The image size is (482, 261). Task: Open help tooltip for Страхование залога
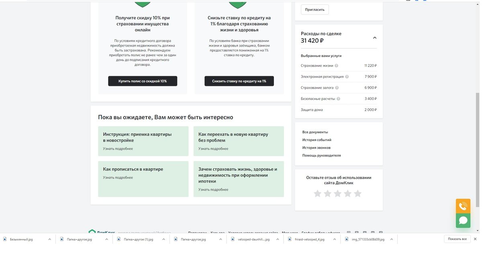pyautogui.click(x=337, y=88)
